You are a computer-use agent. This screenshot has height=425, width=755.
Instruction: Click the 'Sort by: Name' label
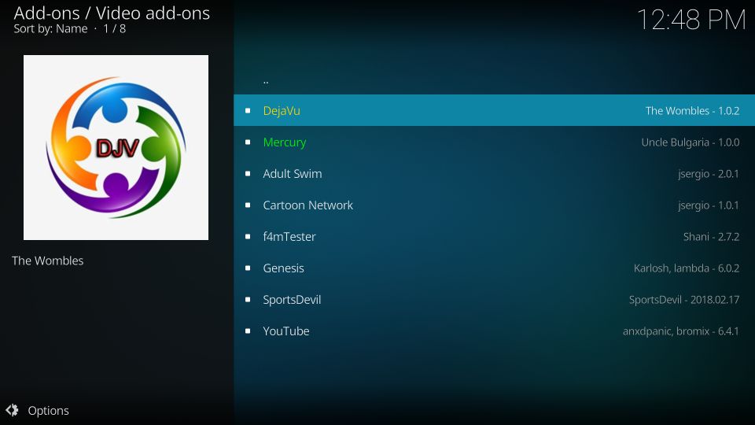tap(50, 29)
